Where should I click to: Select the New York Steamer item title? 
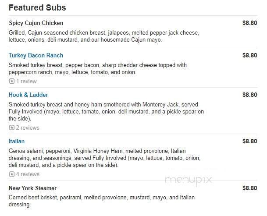pyautogui.click(x=33, y=188)
